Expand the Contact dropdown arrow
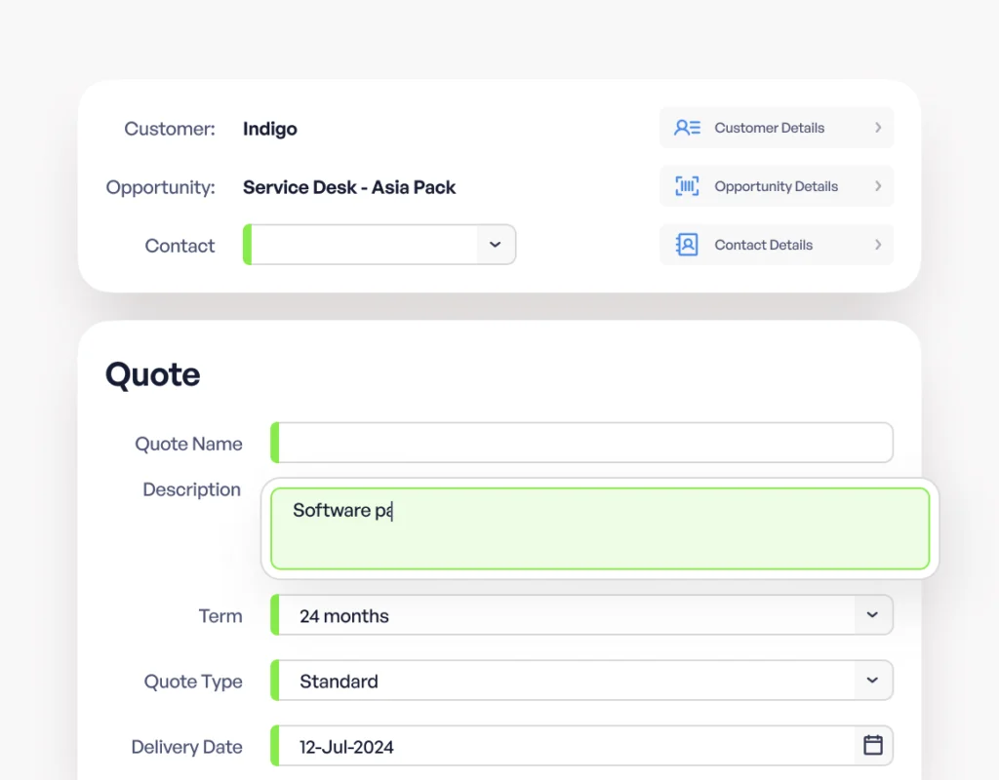 [x=496, y=245]
